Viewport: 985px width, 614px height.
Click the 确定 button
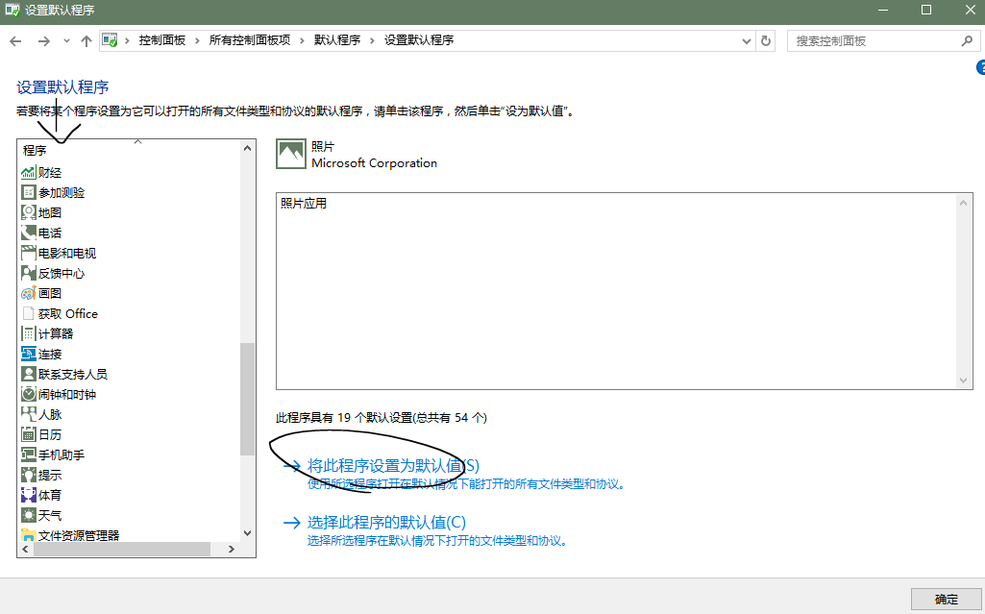click(946, 600)
